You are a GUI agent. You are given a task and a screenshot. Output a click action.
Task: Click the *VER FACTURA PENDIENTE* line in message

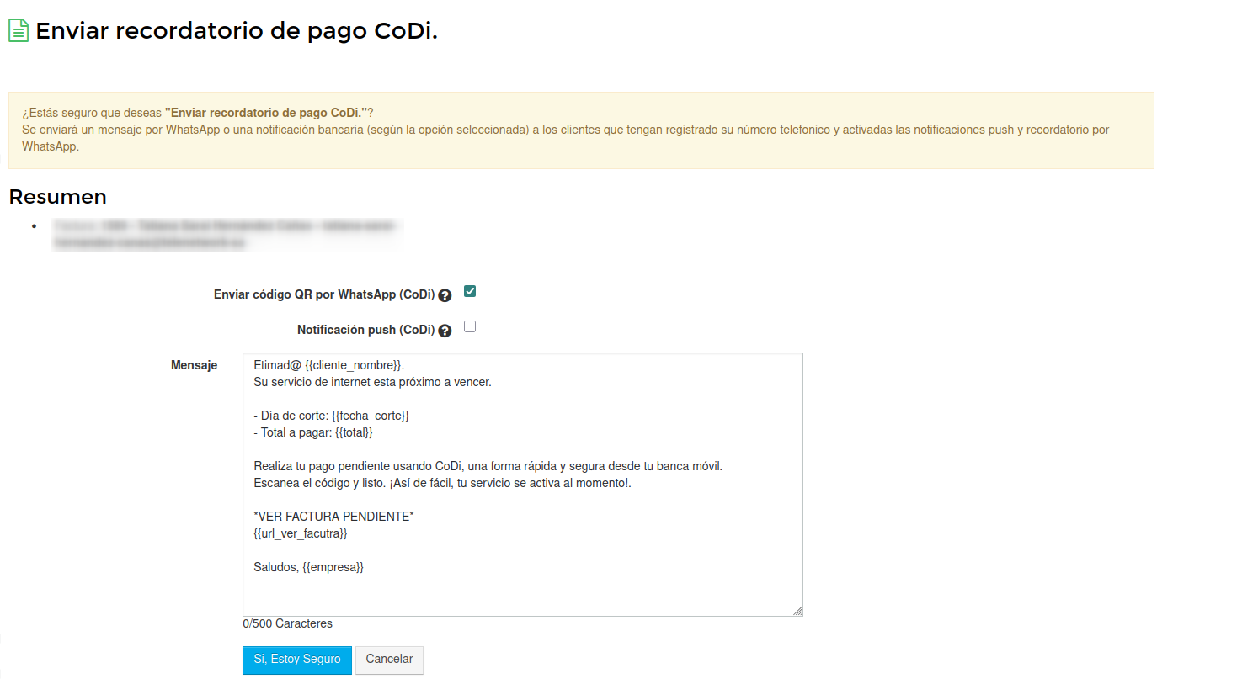tap(333, 517)
